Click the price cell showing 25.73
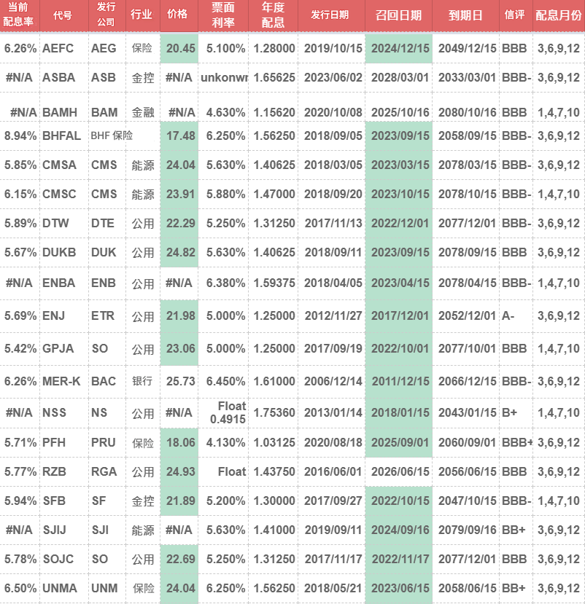 [x=179, y=381]
